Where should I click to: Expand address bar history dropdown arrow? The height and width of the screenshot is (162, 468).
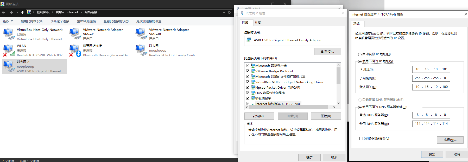click(x=224, y=12)
